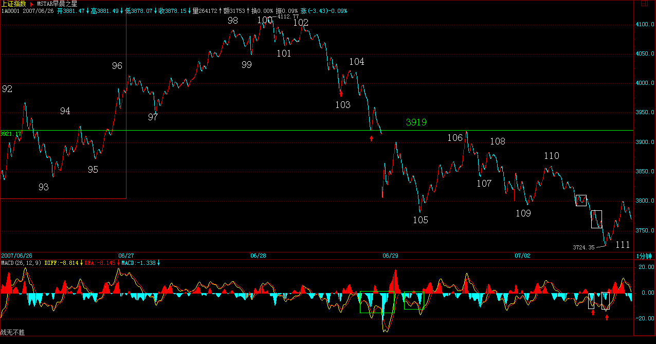Image resolution: width=656 pixels, height=344 pixels.
Task: Open the 上证指数 index title
Action: [x=11, y=4]
